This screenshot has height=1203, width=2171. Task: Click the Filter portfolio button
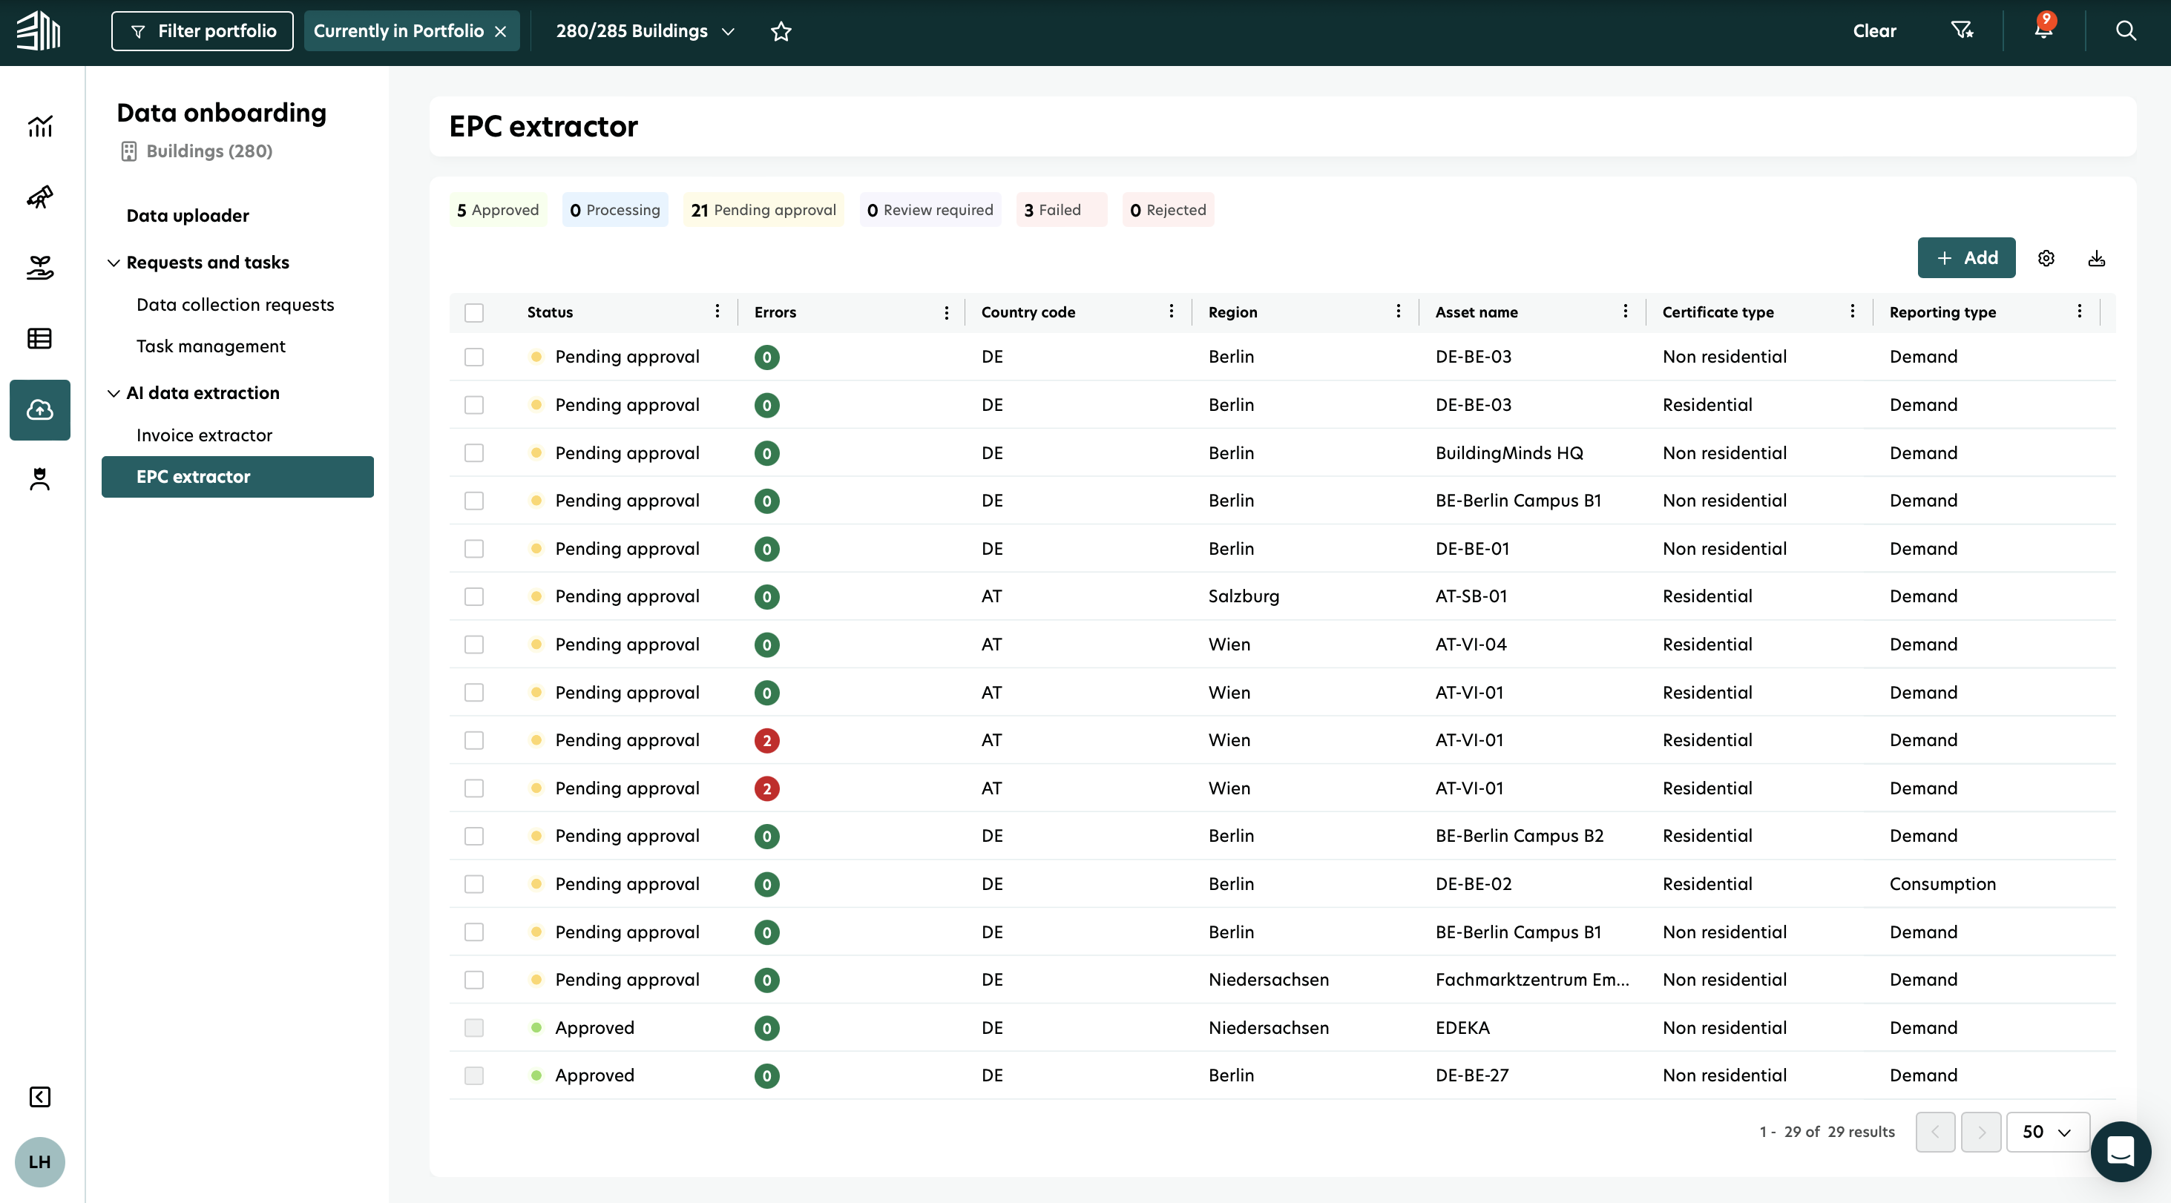click(203, 31)
